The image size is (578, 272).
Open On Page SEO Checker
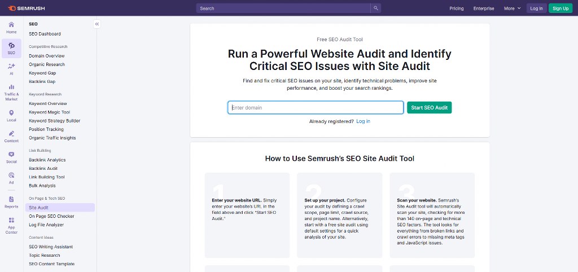pos(51,216)
